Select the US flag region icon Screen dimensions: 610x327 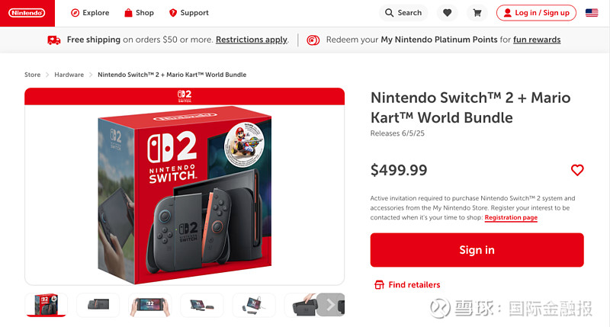pos(592,13)
